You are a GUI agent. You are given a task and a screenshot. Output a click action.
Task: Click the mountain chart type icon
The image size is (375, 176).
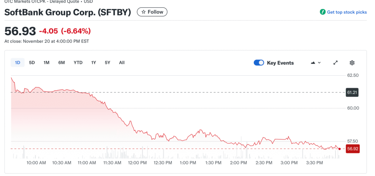(313, 63)
